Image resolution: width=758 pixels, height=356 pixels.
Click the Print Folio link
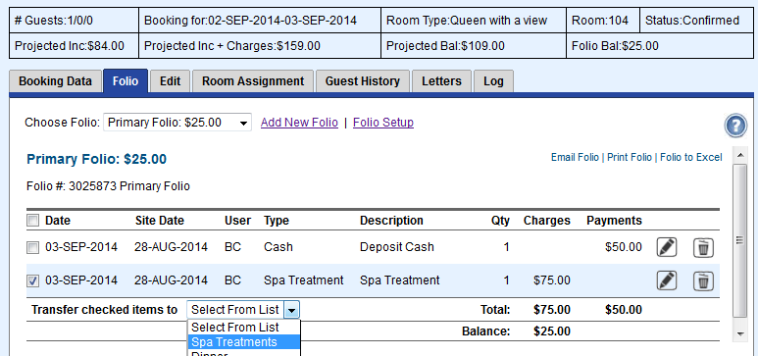630,157
